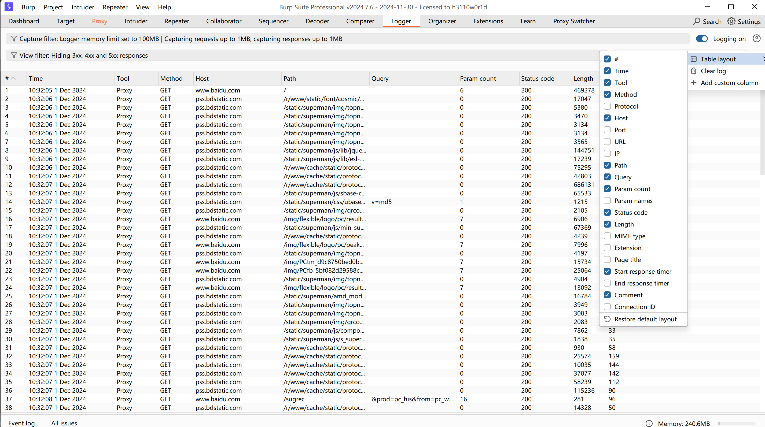The height and width of the screenshot is (427, 765).
Task: Click Add custom column option
Action: [729, 83]
